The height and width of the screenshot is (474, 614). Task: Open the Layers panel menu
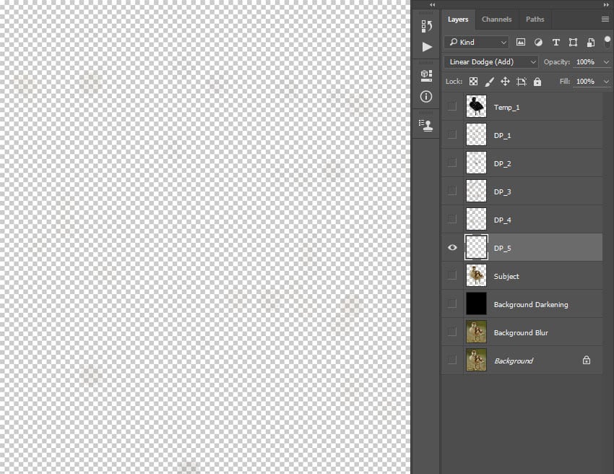click(x=605, y=20)
